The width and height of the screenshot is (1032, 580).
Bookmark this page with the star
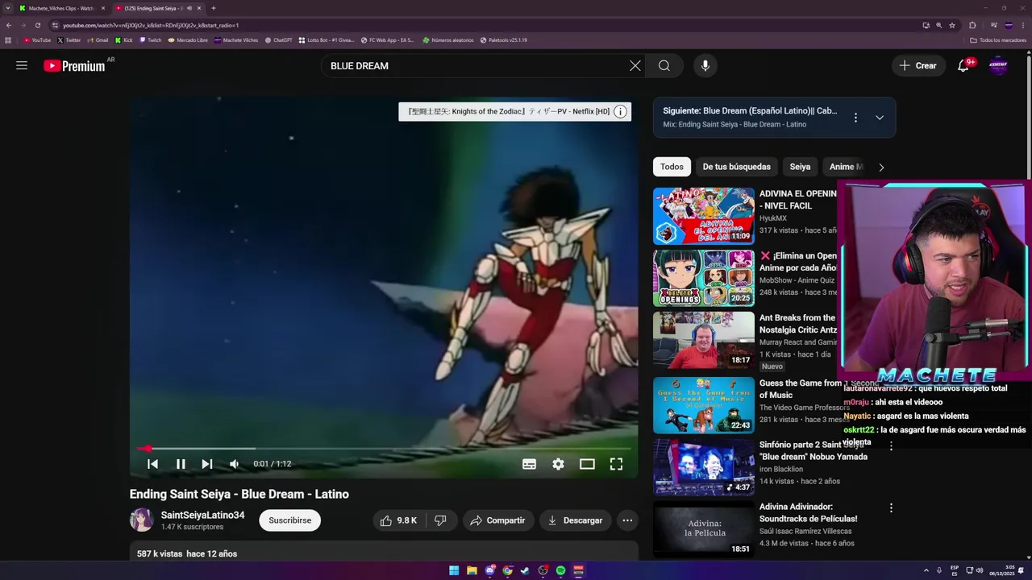point(952,25)
